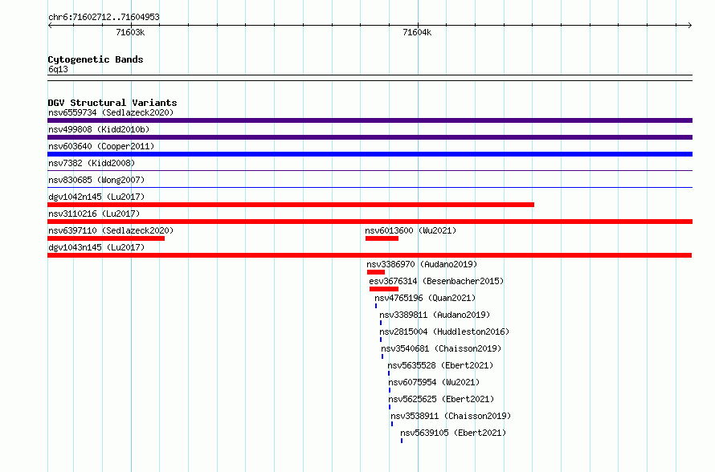
Task: Click the red bar under nsv6013600
Action: click(382, 238)
